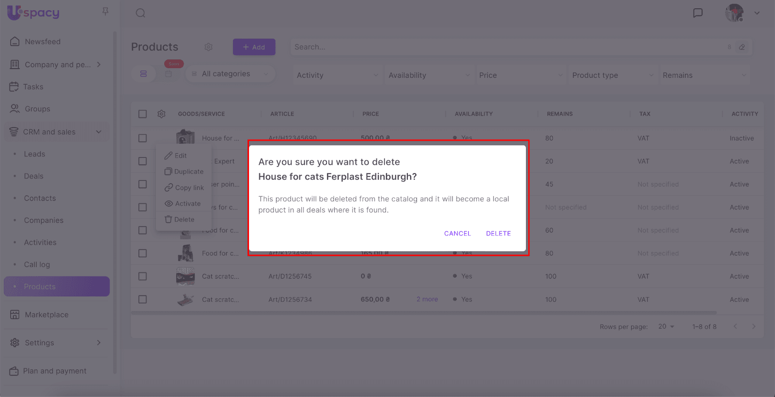
Task: Click the DELETE button in the dialog
Action: 498,234
